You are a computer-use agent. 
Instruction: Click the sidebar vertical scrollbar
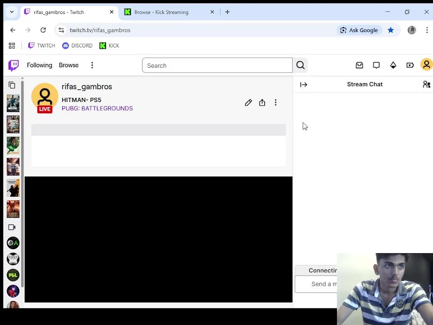pyautogui.click(x=23, y=184)
